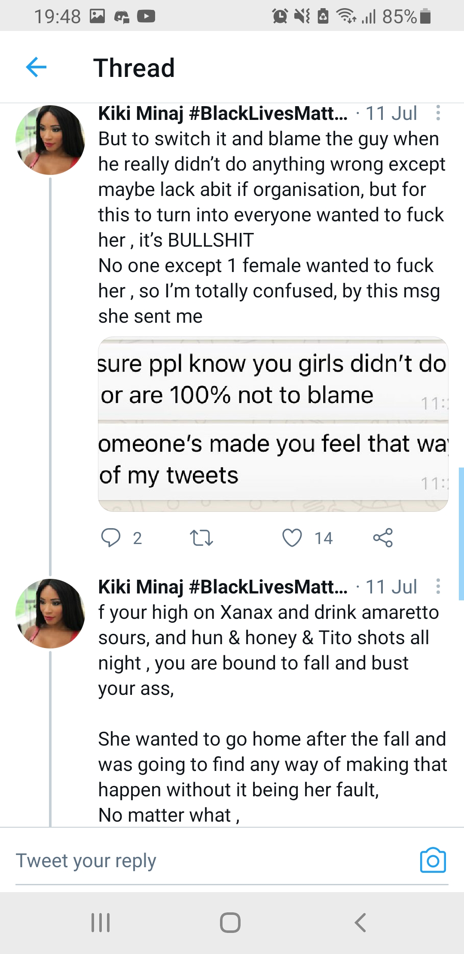
Task: Open the attached message screenshot image
Action: click(x=273, y=424)
